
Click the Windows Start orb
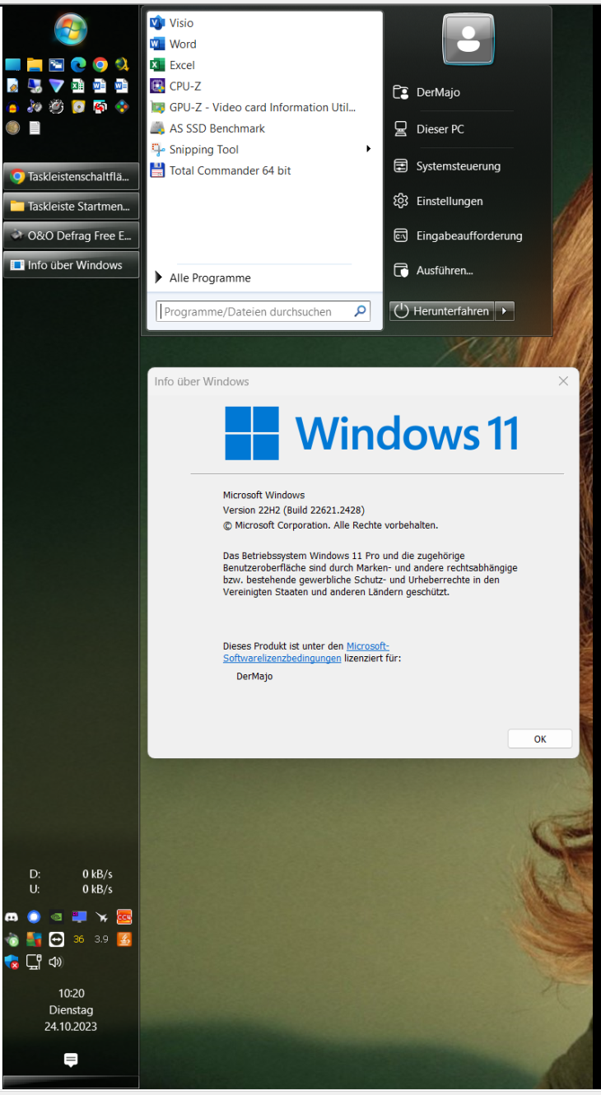click(x=71, y=29)
